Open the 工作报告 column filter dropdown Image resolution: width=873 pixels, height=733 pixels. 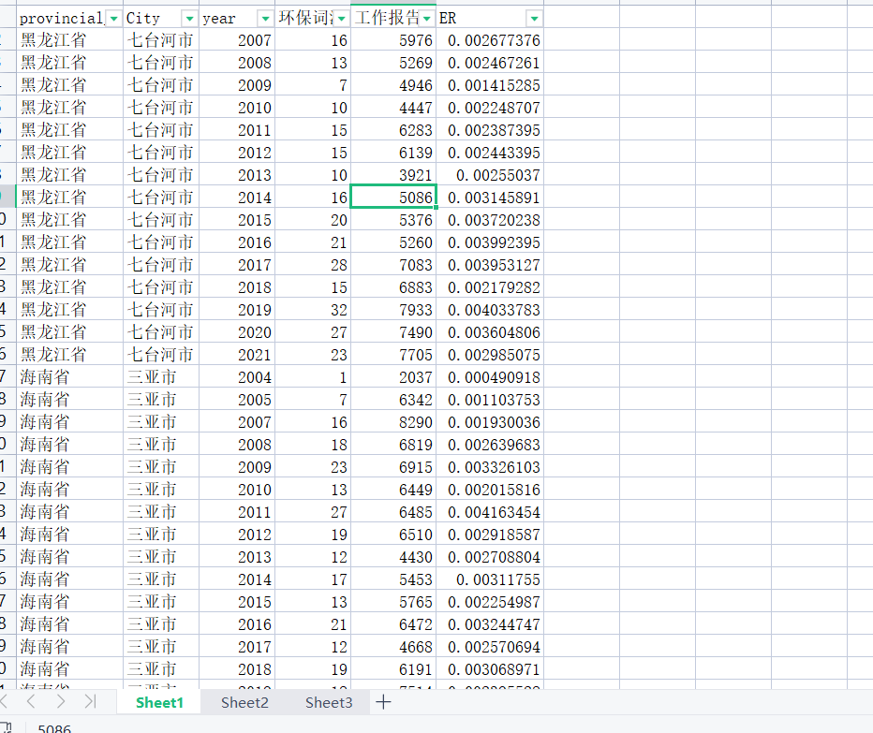coord(426,19)
